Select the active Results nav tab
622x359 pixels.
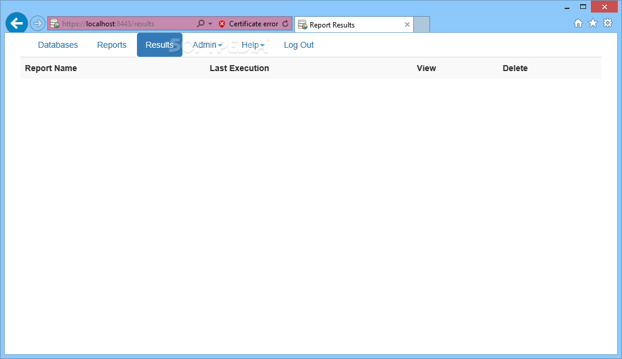tap(160, 45)
